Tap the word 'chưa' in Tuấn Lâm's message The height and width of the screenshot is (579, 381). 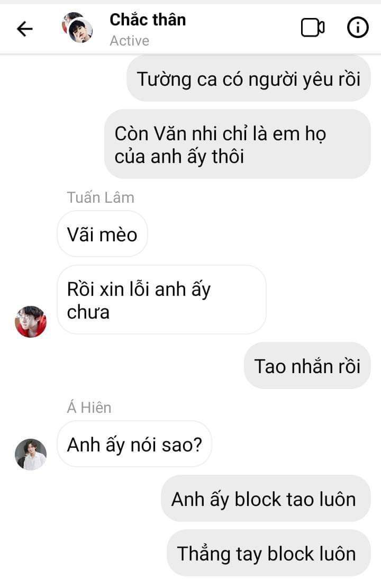88,312
